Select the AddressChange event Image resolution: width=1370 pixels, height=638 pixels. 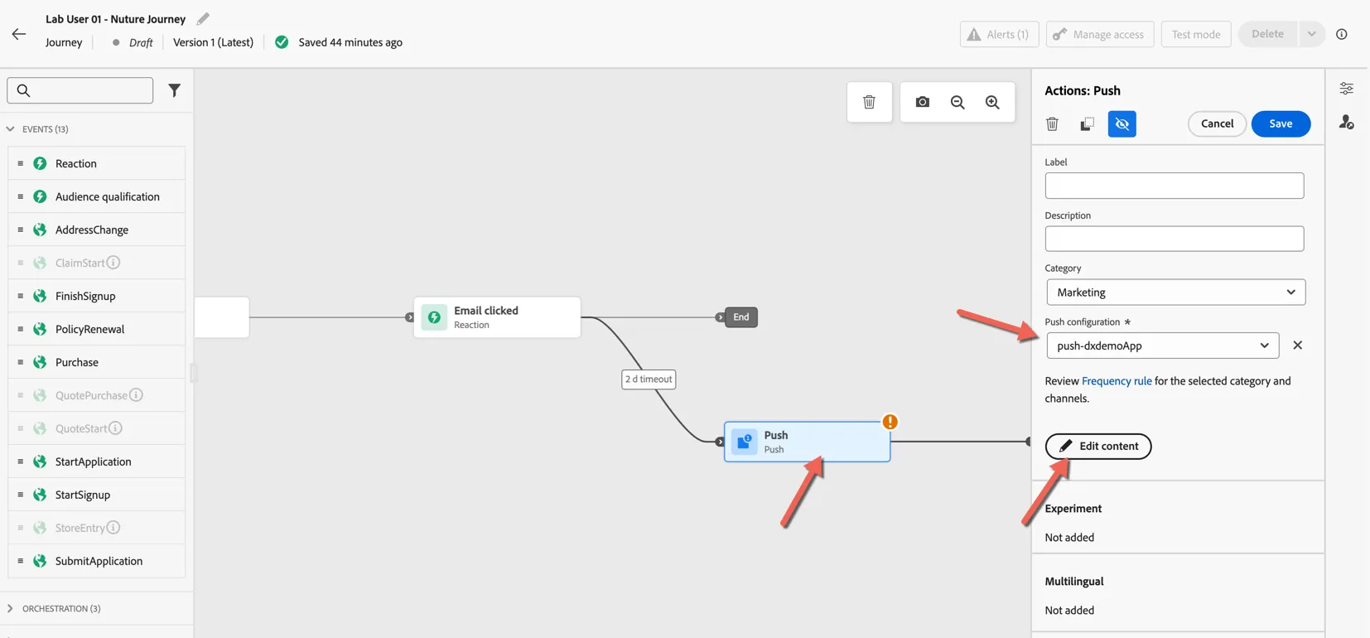pos(97,230)
